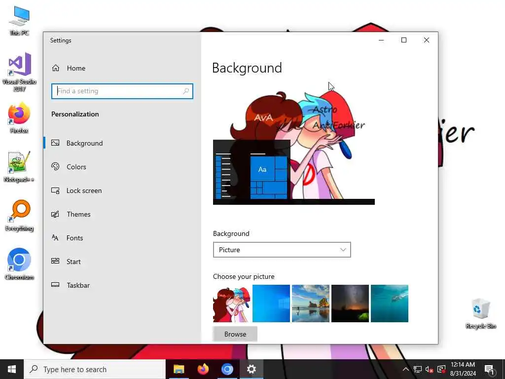Click the Colors palette icon
Screen dimensions: 505x379
(55, 166)
